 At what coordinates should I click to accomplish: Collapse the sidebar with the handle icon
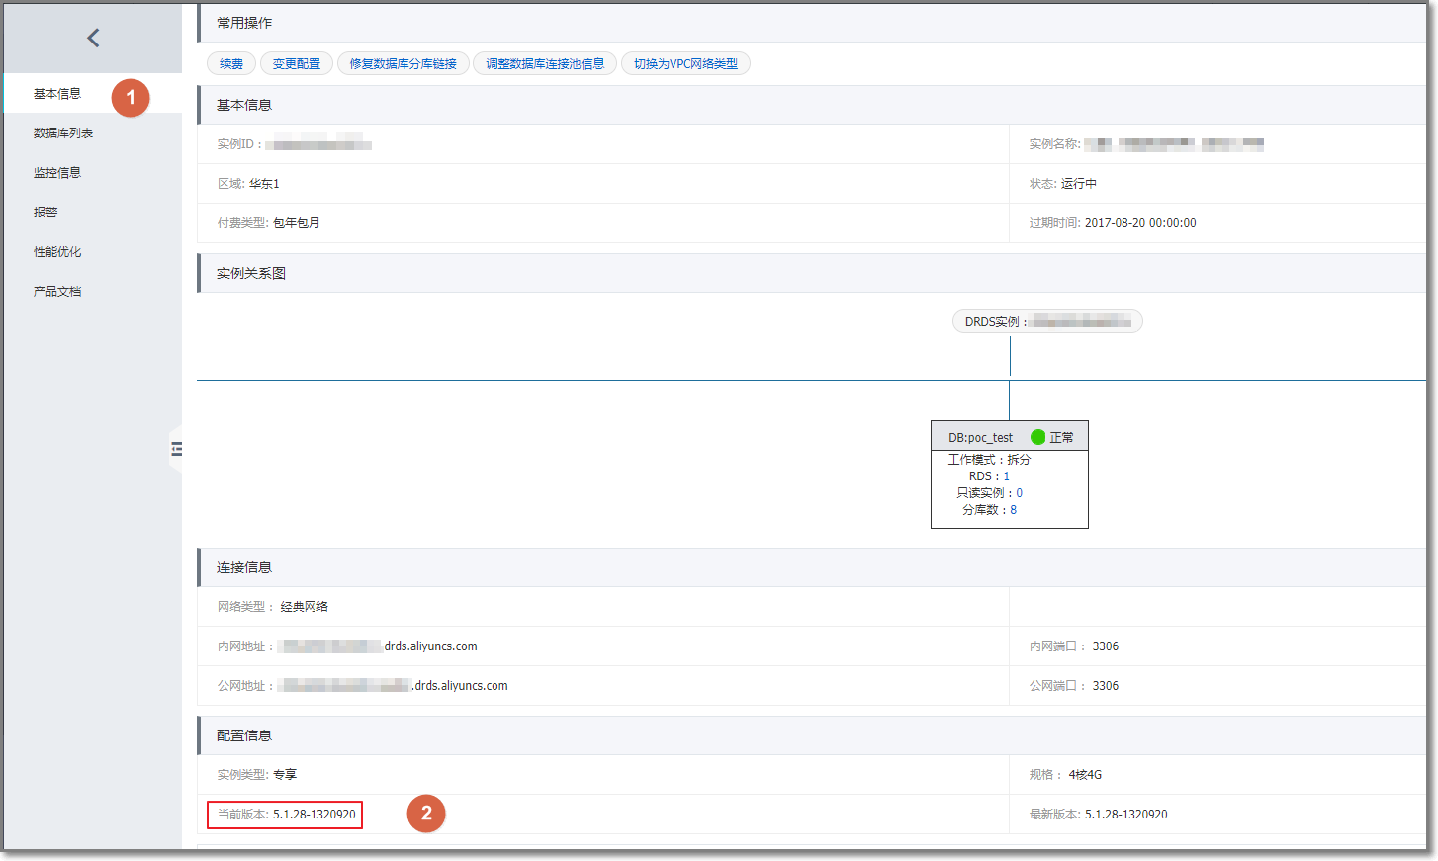[x=176, y=449]
